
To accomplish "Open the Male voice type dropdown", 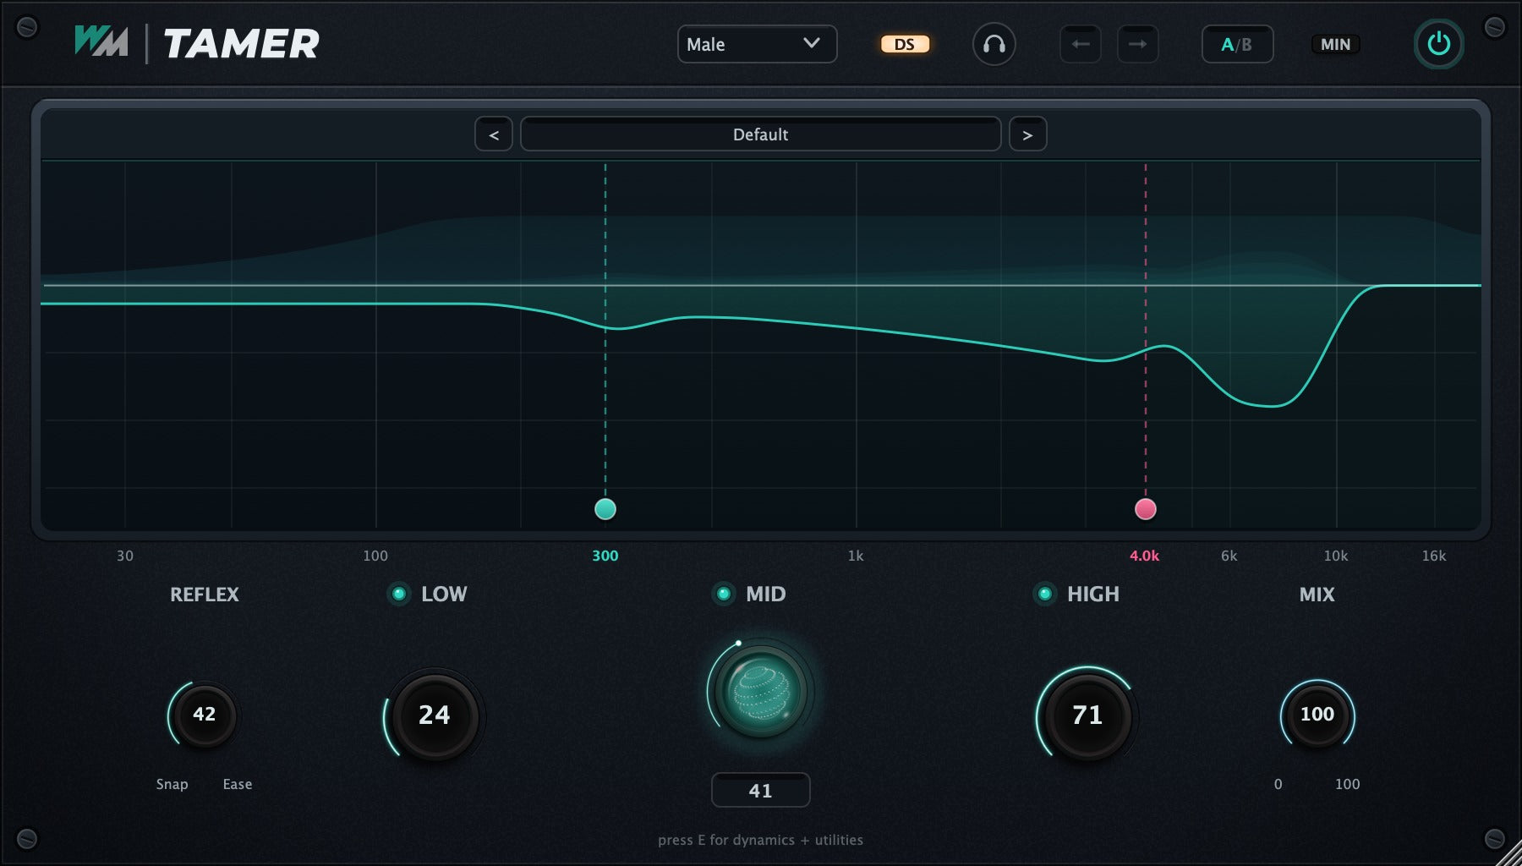I will click(757, 44).
